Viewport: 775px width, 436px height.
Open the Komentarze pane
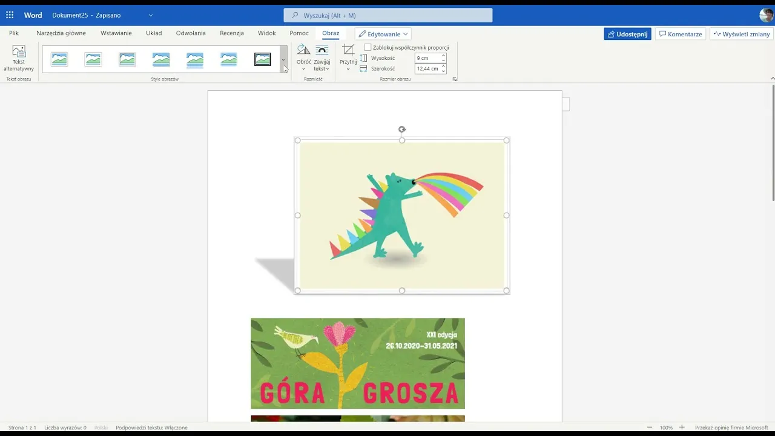pyautogui.click(x=681, y=34)
